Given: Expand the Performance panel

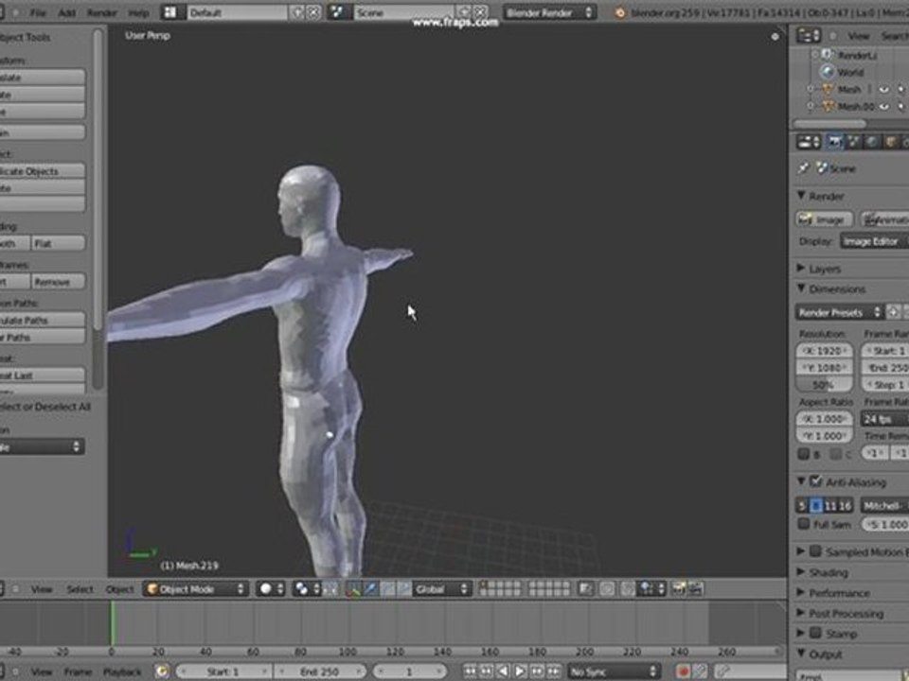Looking at the screenshot, I should pos(801,592).
